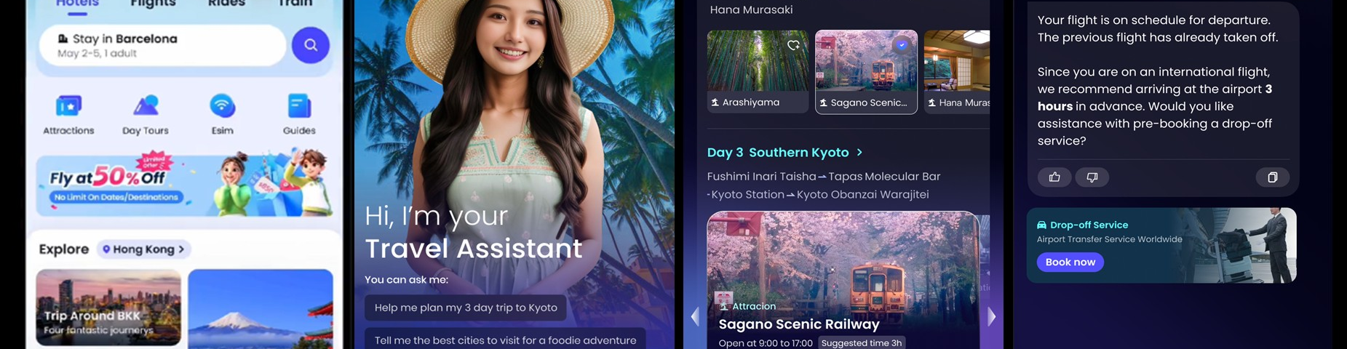
Task: Expand the Hong Kong location selector
Action: pos(143,249)
